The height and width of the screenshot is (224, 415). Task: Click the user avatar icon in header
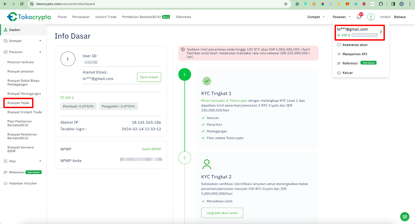(x=371, y=17)
